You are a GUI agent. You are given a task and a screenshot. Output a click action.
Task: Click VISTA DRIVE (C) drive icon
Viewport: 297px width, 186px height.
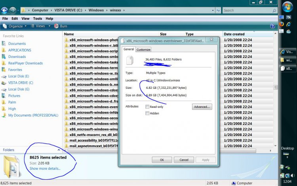coord(4,83)
